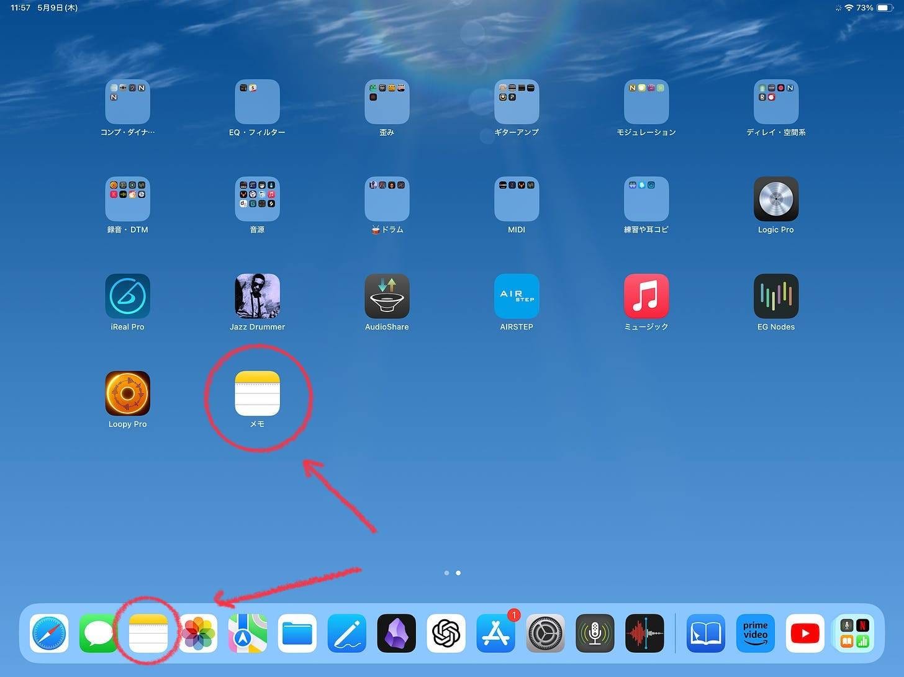Open the ドラム folder
The width and height of the screenshot is (904, 677).
(x=387, y=199)
